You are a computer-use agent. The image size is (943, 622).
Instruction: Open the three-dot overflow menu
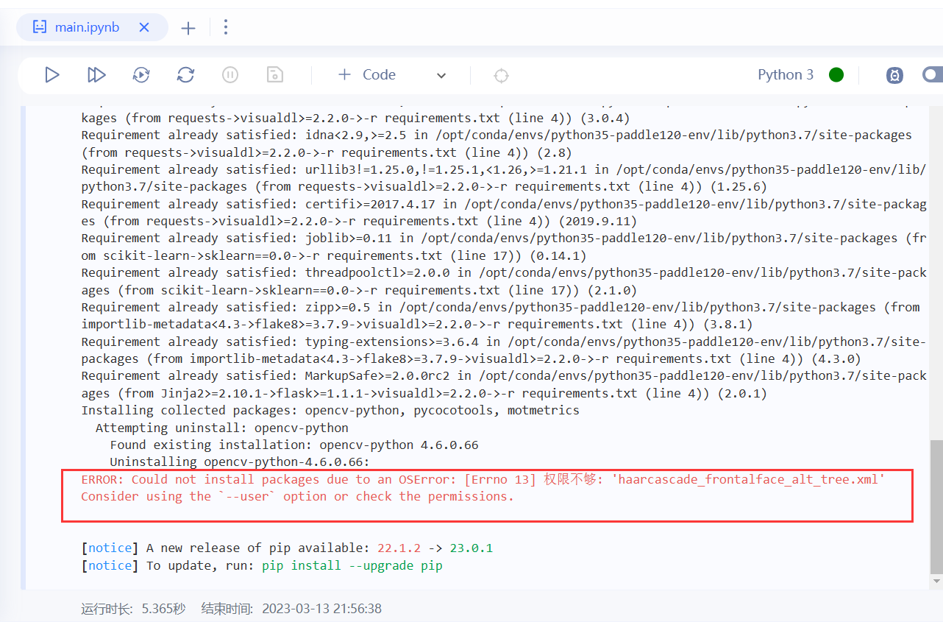(x=225, y=26)
